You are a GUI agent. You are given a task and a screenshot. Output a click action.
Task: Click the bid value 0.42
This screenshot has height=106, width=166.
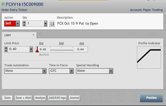pyautogui.click(x=43, y=49)
